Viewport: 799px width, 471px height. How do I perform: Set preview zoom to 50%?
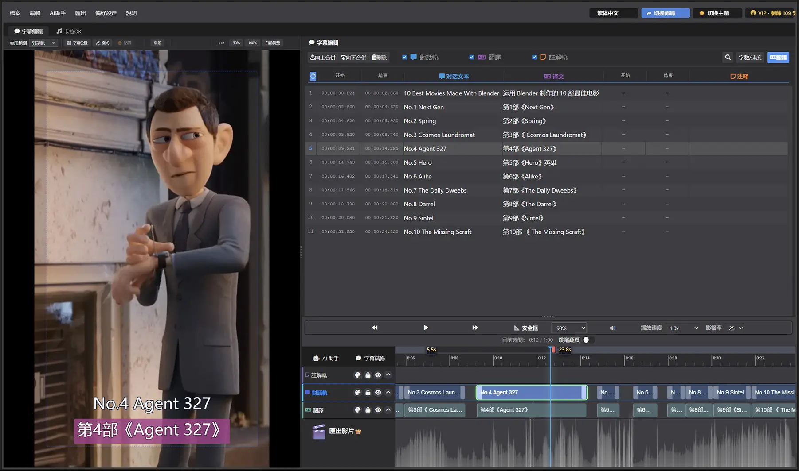pos(236,43)
